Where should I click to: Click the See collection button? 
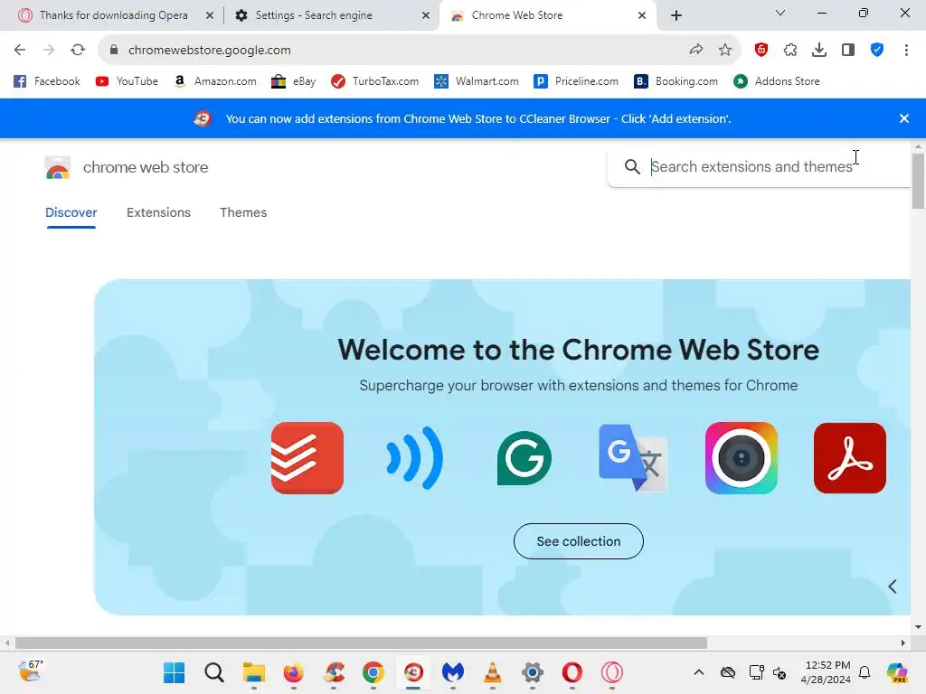coord(579,541)
